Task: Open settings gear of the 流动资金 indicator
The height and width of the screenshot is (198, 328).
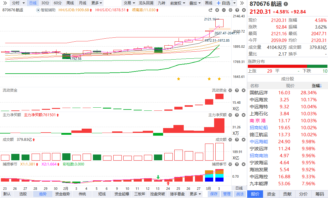Action: [x=230, y=90]
